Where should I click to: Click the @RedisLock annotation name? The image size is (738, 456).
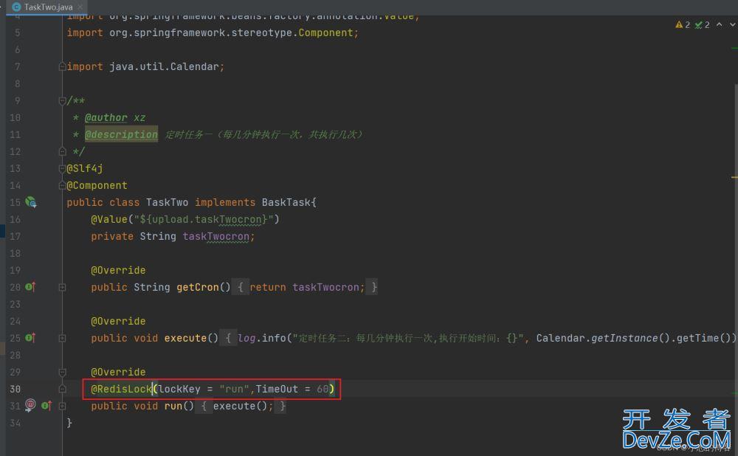coord(122,389)
